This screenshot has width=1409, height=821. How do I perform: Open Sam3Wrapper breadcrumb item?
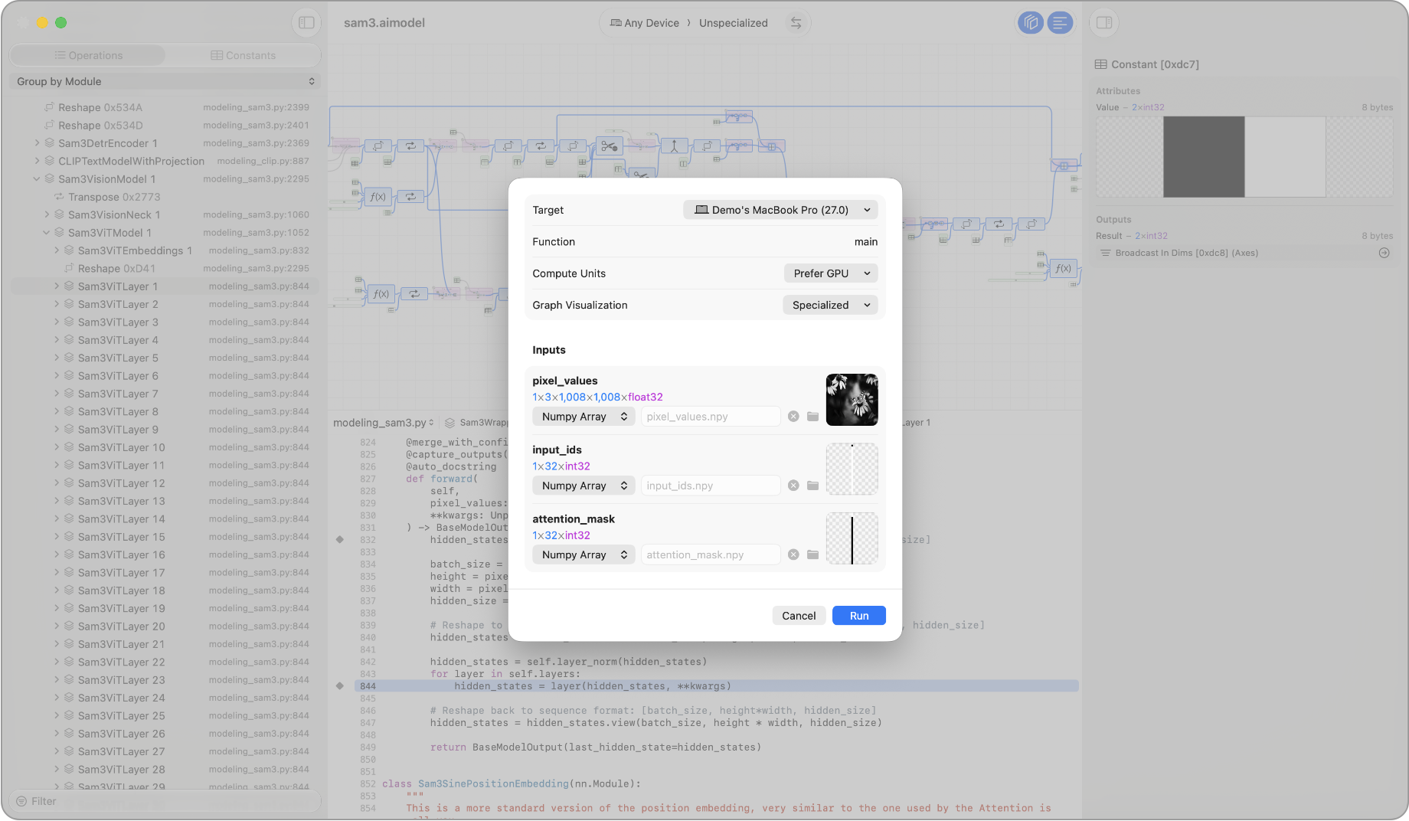pyautogui.click(x=476, y=423)
